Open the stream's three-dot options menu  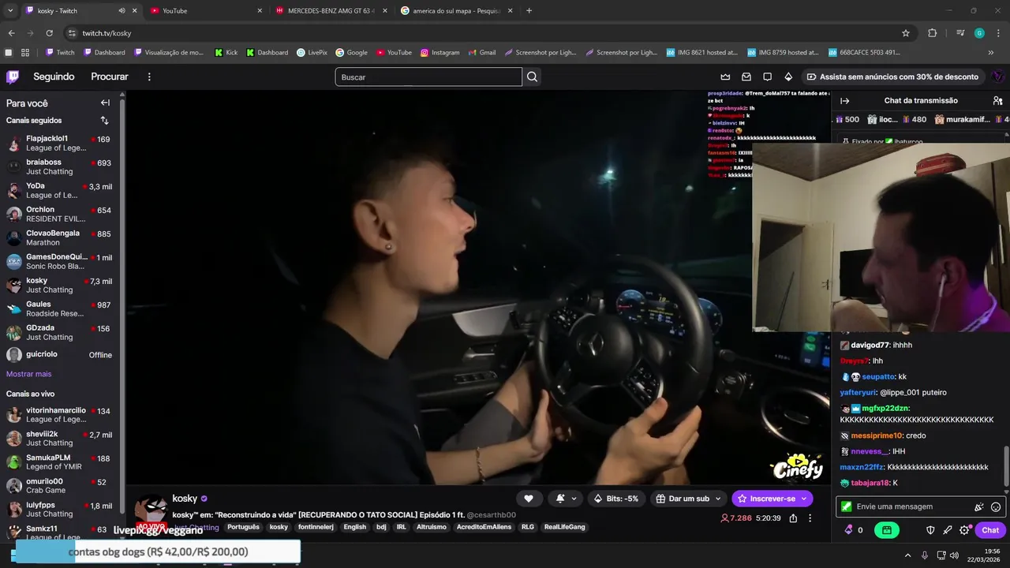[810, 518]
